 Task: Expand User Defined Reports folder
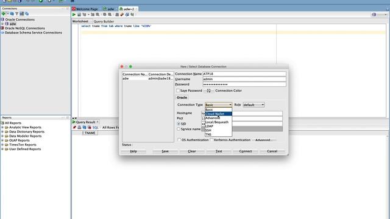click(2, 149)
